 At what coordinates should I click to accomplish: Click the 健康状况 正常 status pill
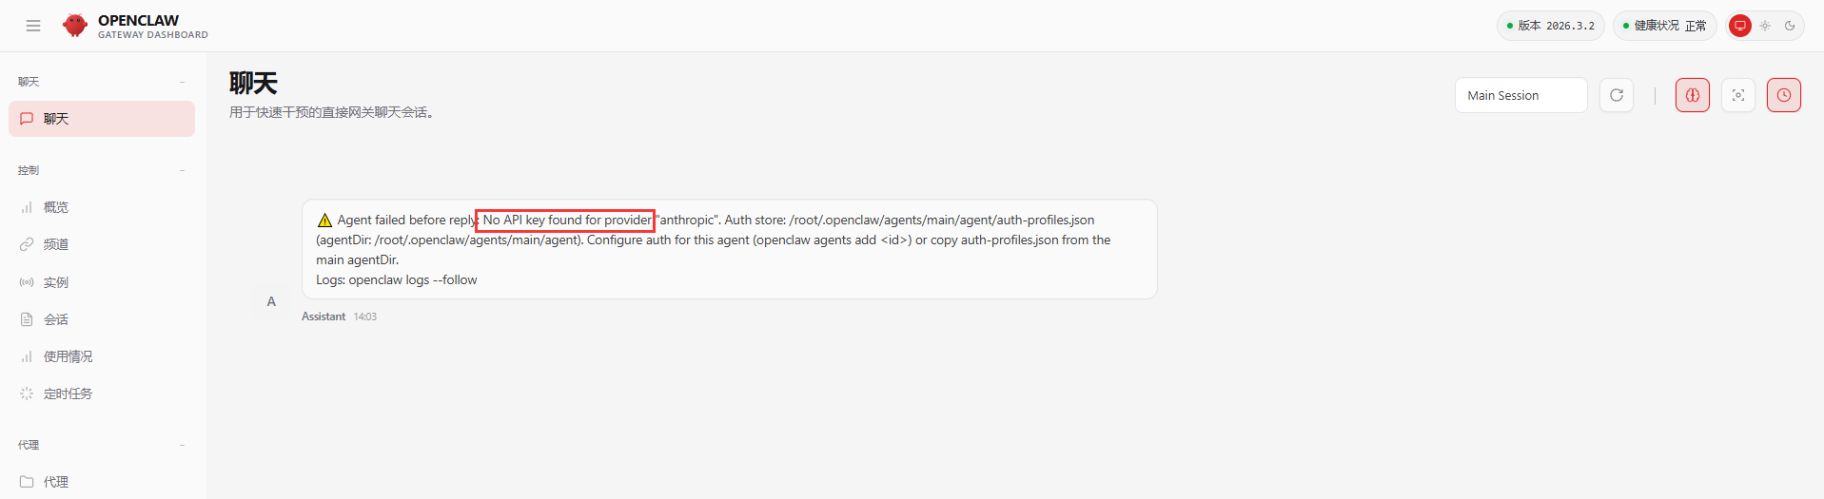click(1664, 26)
